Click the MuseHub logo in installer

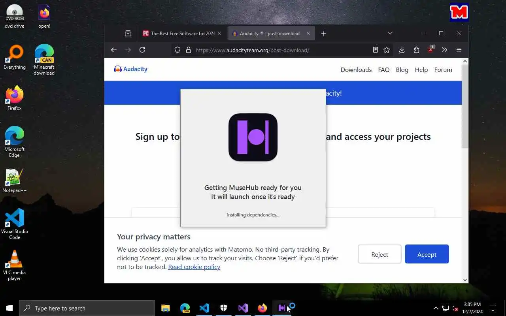click(x=253, y=137)
